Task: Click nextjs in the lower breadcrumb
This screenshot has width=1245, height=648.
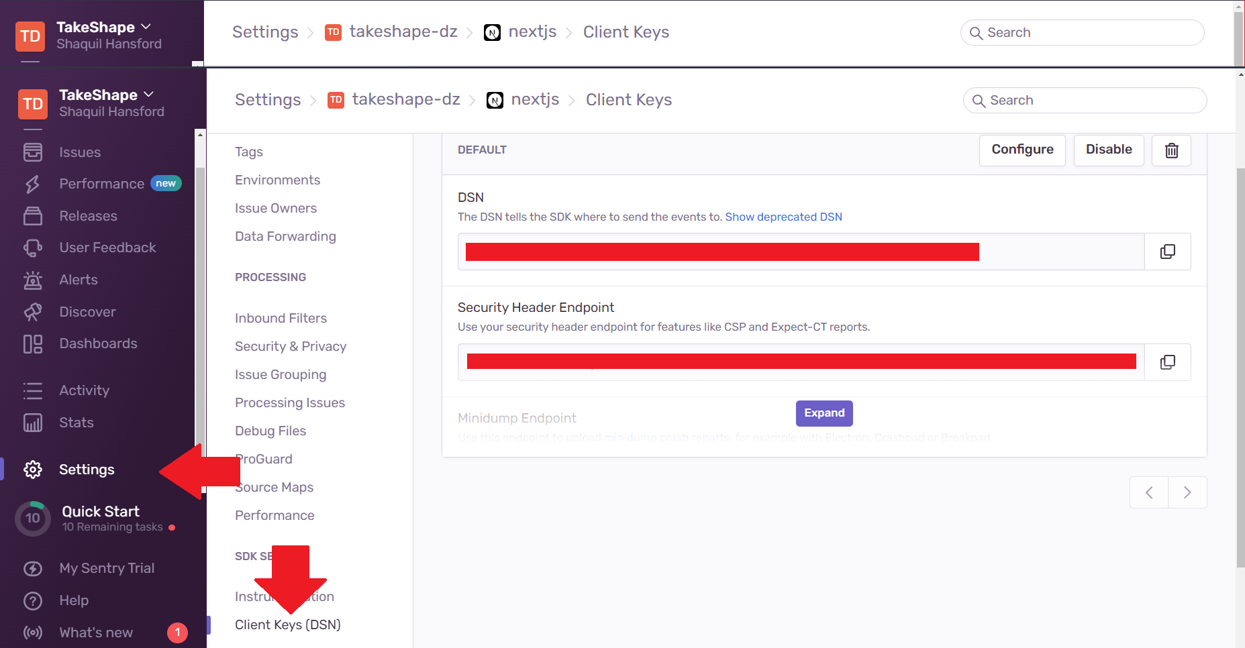Action: [535, 100]
